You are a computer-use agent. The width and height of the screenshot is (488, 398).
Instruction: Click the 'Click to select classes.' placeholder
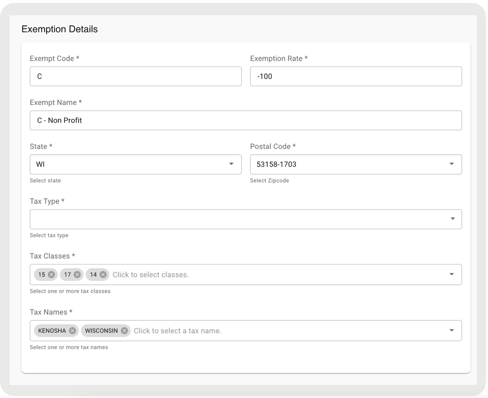(150, 275)
